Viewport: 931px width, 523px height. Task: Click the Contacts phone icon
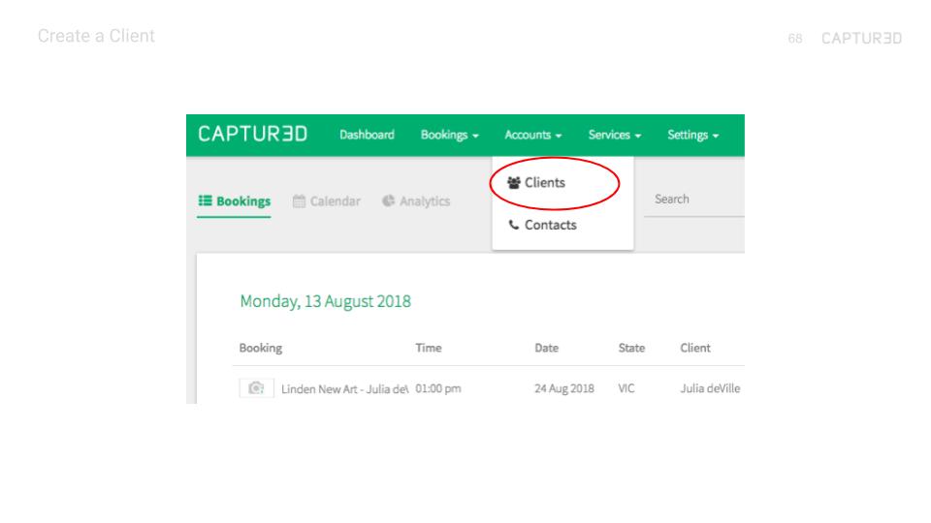tap(514, 225)
